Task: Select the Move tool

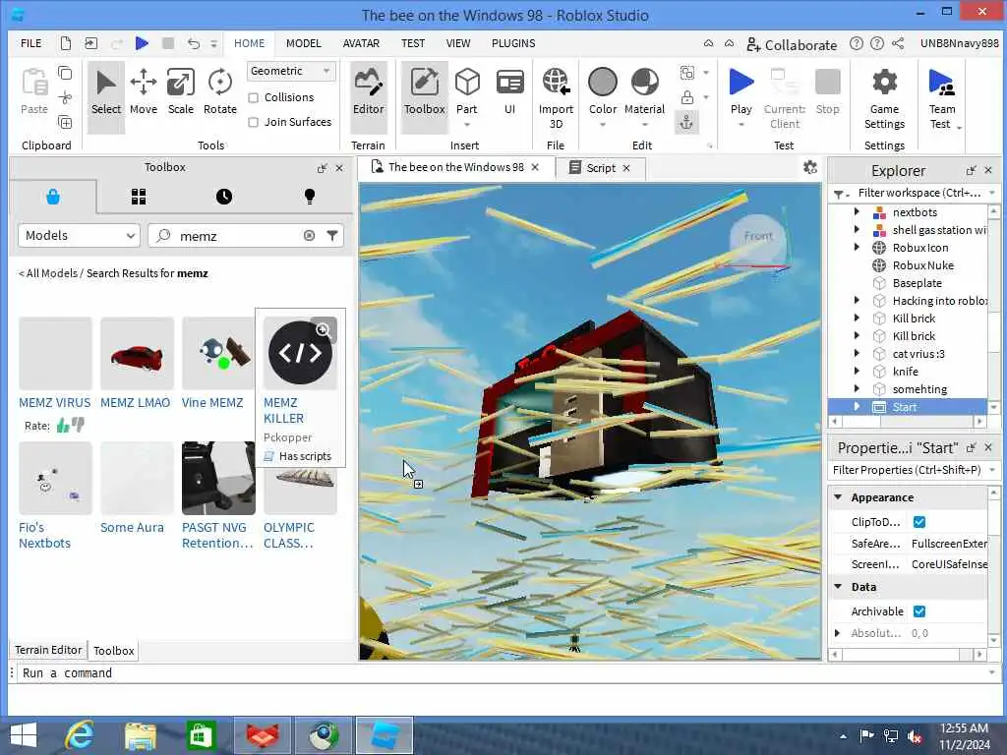Action: point(144,91)
